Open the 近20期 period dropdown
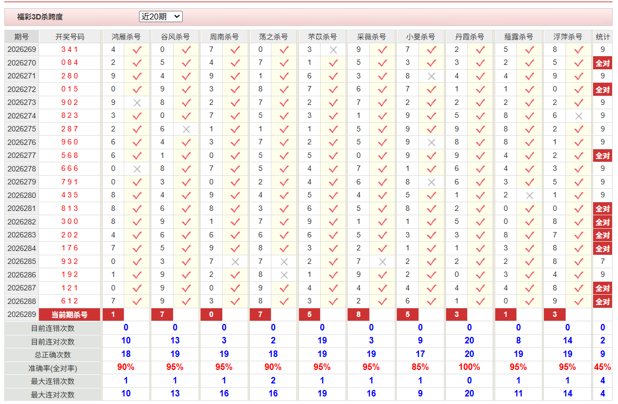The image size is (618, 404). (161, 17)
